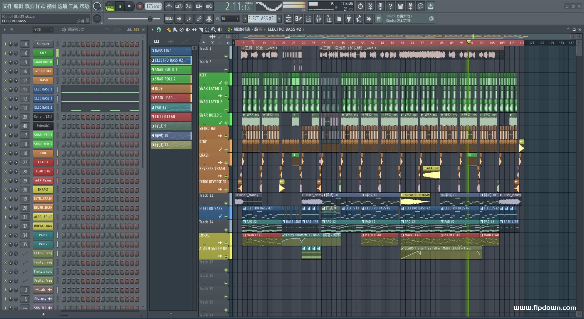584x319 pixels.
Task: Click the save project floppy icon
Action: [400, 6]
